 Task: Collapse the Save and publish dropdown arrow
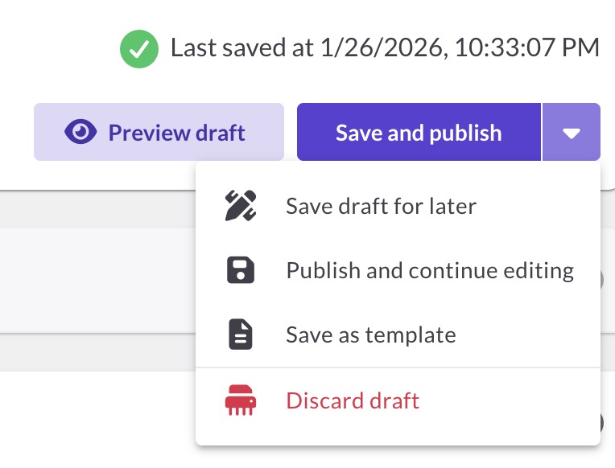[x=571, y=132]
